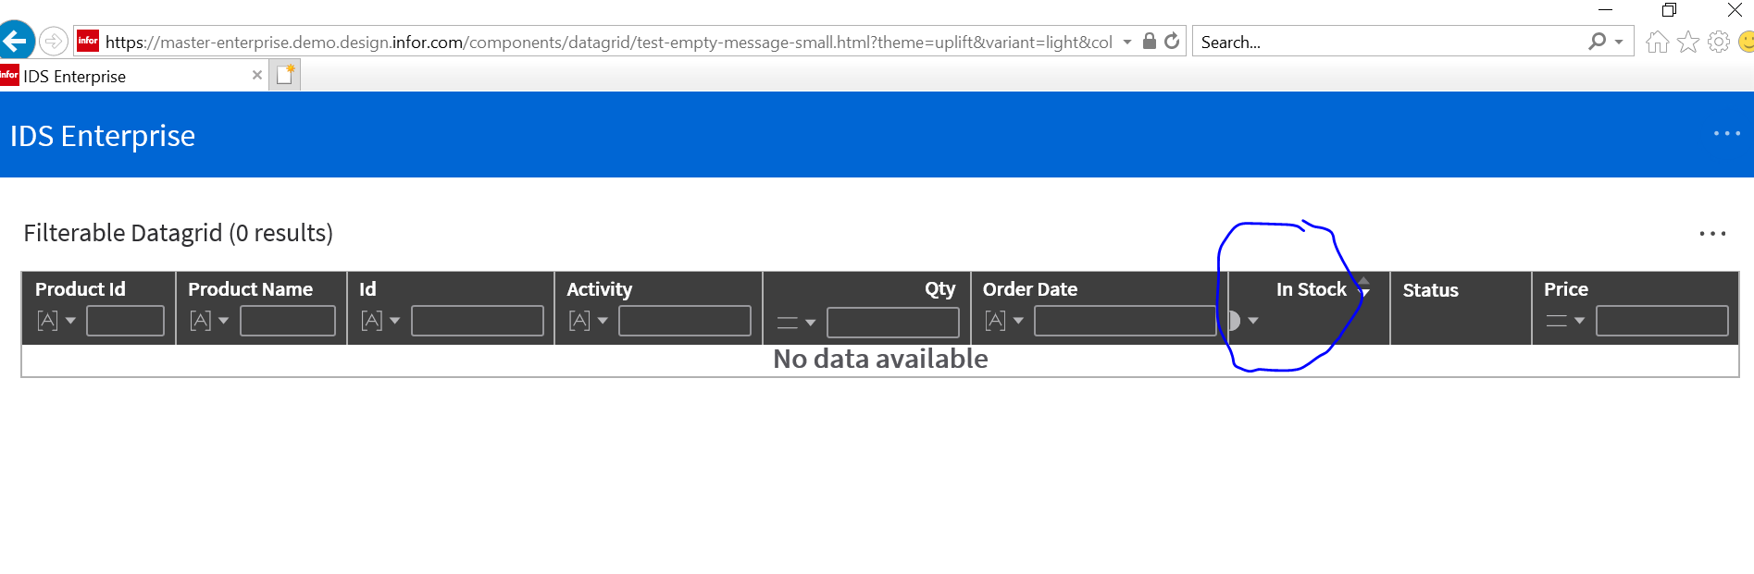Sort by Product Name column header
The image size is (1754, 574).
coord(250,289)
